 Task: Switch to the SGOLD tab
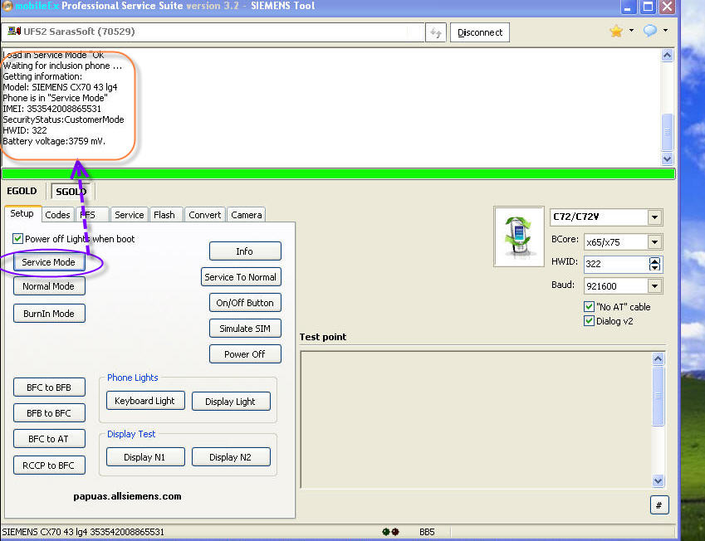(71, 192)
